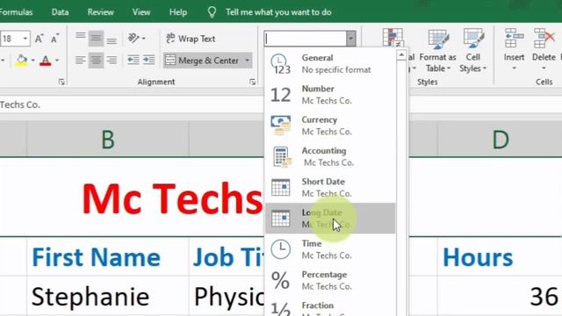Click inside the number format box
562x316 pixels.
pyautogui.click(x=306, y=39)
